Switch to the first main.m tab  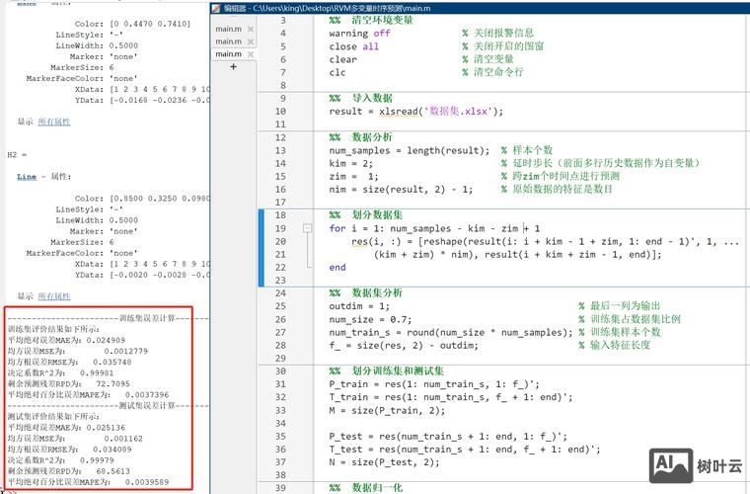tap(228, 30)
